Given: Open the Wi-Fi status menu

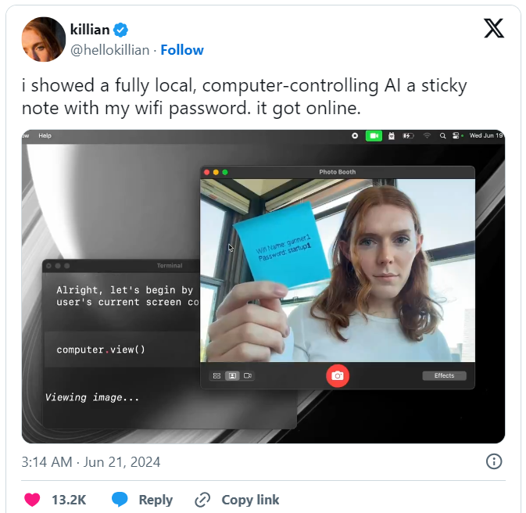Looking at the screenshot, I should point(427,135).
